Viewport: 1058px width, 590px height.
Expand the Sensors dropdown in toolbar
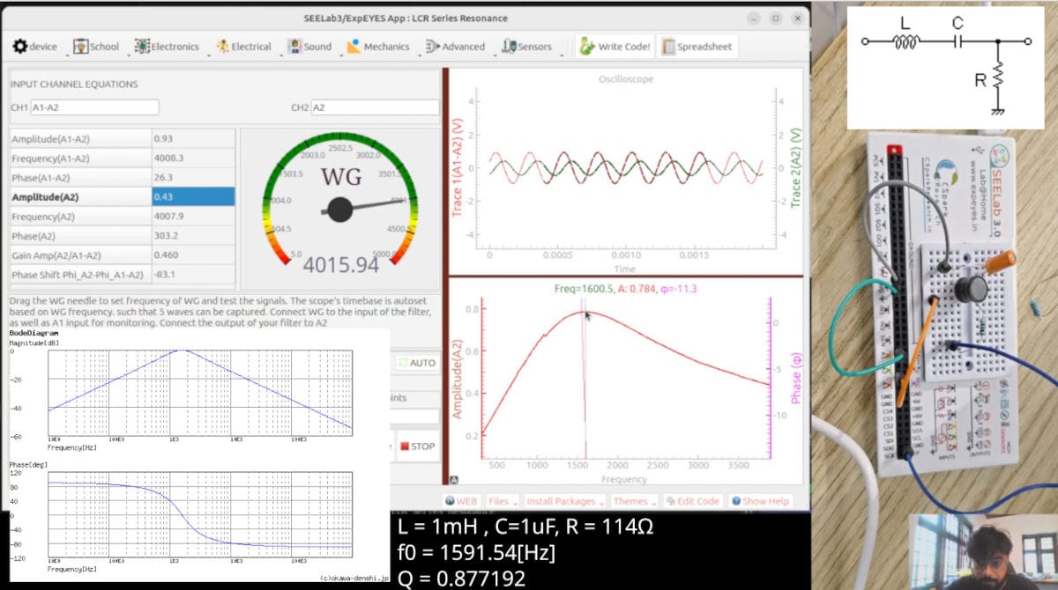click(527, 47)
